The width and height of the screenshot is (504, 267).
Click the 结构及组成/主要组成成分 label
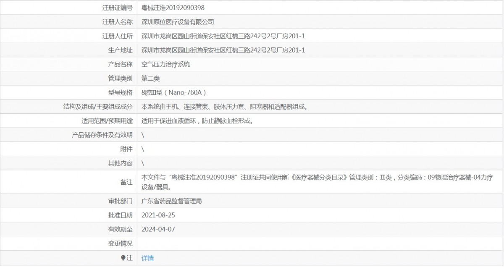pyautogui.click(x=97, y=107)
